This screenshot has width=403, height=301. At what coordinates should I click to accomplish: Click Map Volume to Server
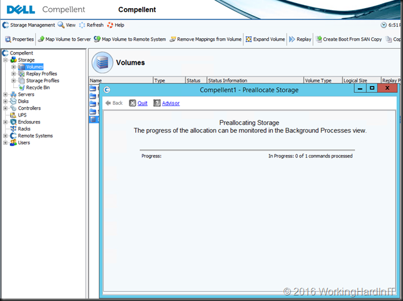click(x=64, y=39)
